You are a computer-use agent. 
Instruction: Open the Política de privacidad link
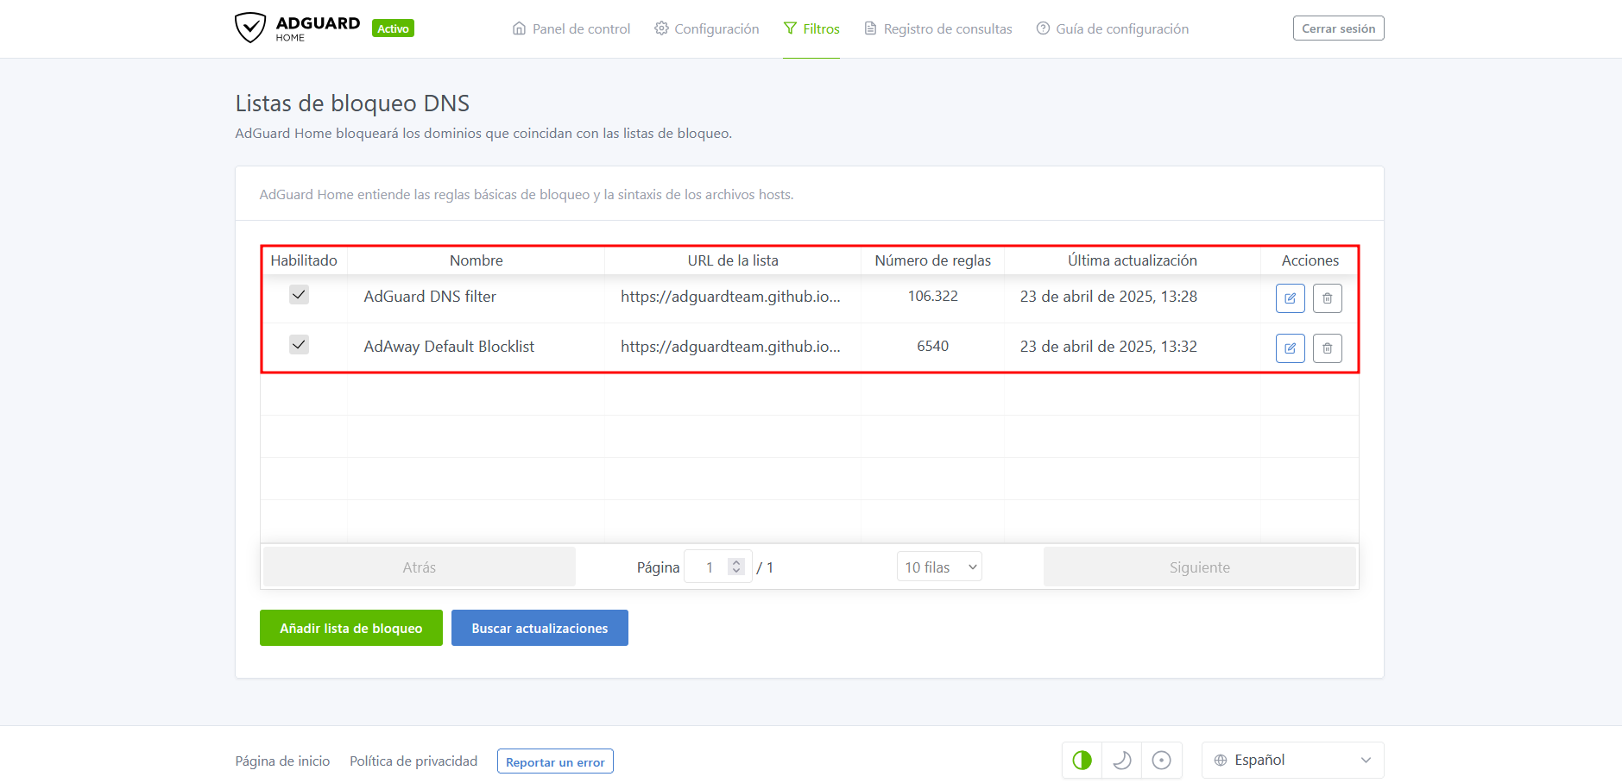click(x=413, y=761)
